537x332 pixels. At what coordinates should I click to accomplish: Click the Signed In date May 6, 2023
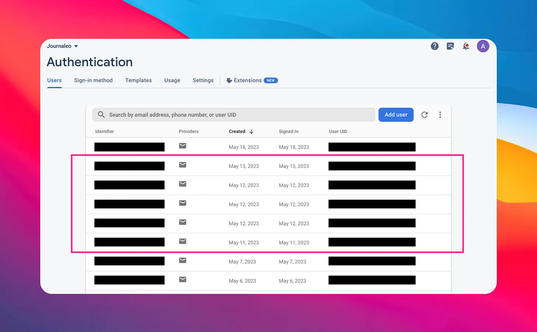292,281
